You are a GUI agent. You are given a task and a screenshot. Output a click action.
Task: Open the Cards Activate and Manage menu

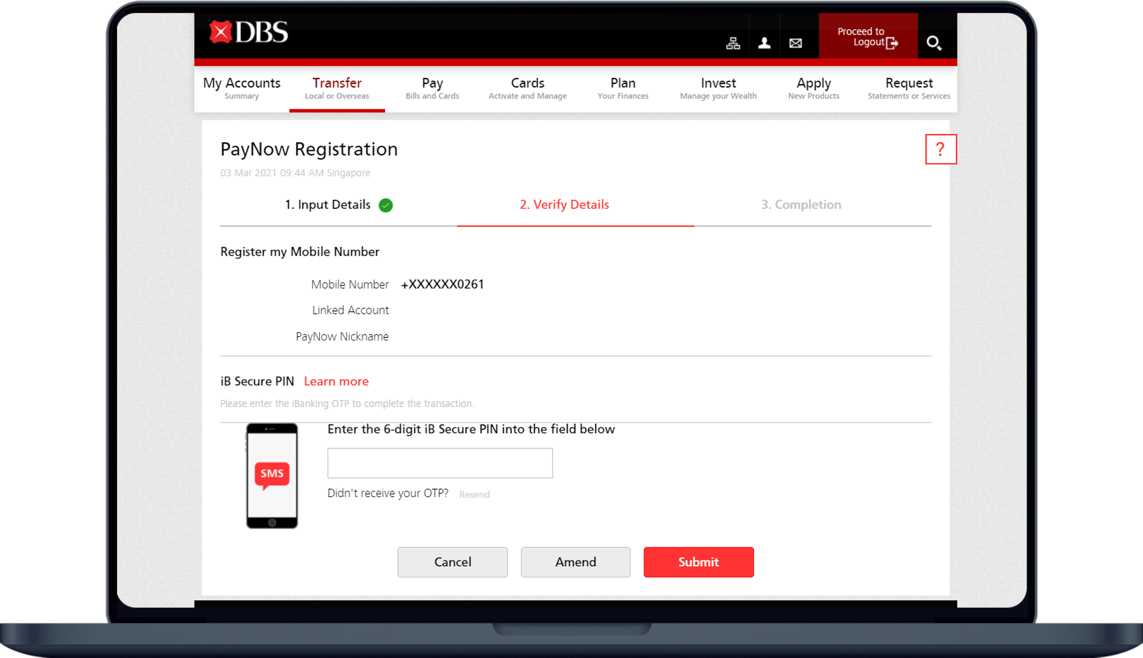[527, 88]
